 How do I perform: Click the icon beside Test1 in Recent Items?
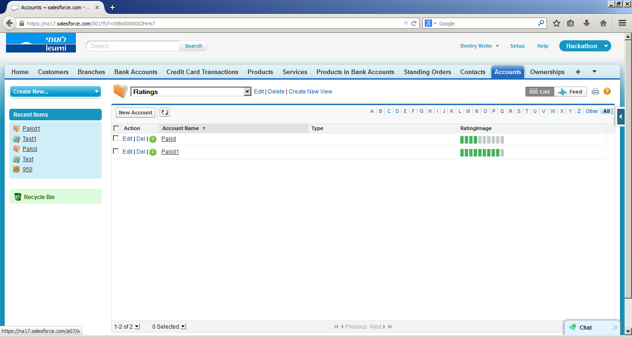tap(16, 139)
